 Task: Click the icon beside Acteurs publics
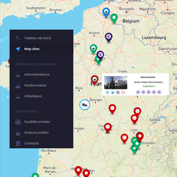tap(18, 133)
